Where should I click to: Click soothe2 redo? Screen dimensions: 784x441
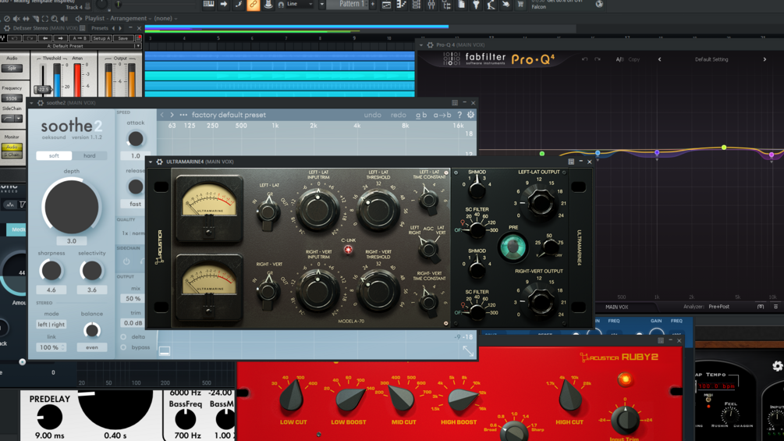tap(399, 115)
